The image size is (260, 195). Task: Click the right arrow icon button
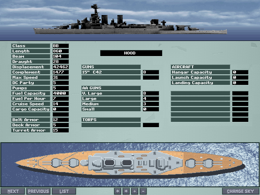(126, 191)
